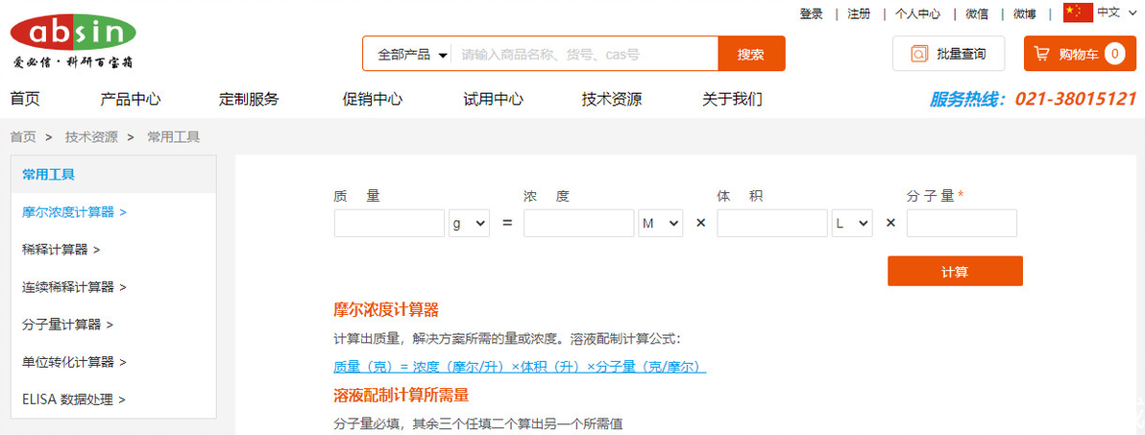
Task: Select 稀释计算器 in the sidebar
Action: click(61, 250)
